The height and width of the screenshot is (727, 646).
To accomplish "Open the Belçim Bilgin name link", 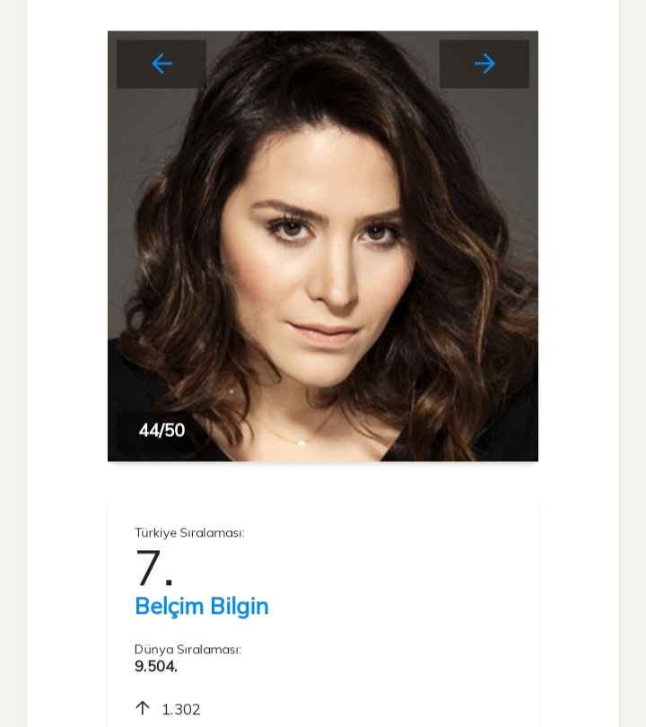I will pos(202,606).
